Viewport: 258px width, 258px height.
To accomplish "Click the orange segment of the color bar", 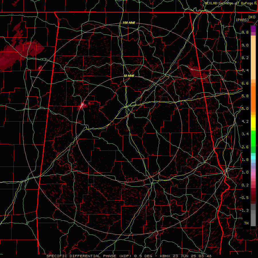I will 253,97.
